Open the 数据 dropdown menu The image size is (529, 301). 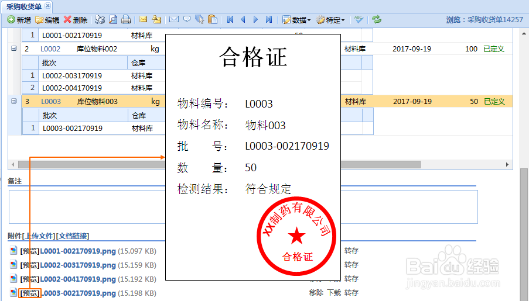click(296, 20)
